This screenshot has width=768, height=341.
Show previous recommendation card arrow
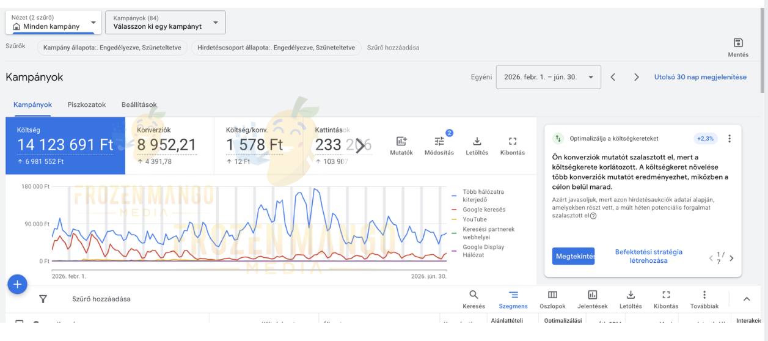pyautogui.click(x=711, y=258)
